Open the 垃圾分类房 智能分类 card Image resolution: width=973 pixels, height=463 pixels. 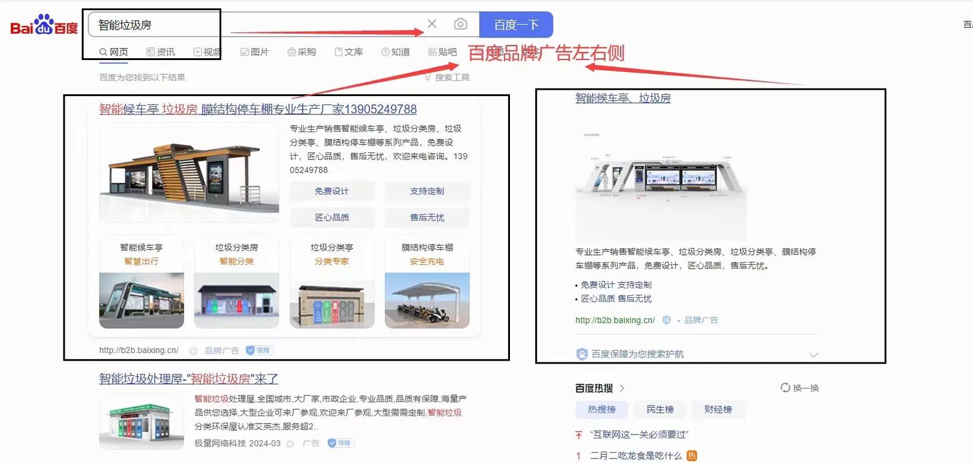click(x=236, y=282)
